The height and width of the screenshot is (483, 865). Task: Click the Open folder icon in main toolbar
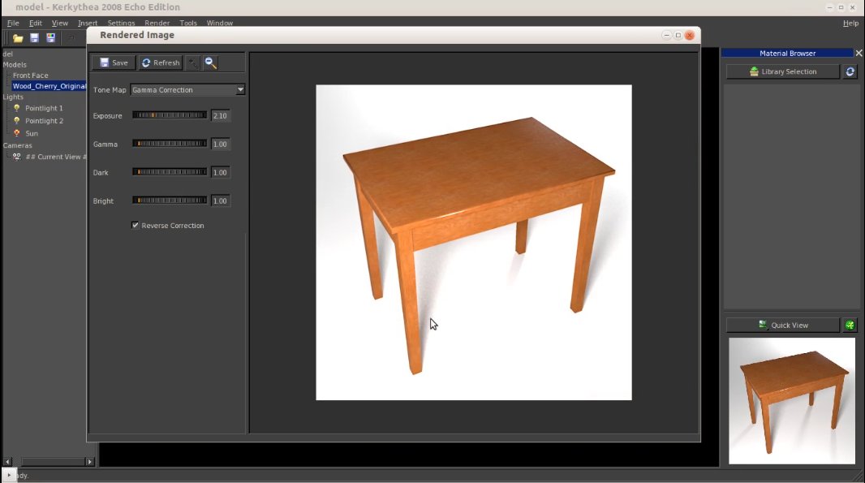coord(18,38)
